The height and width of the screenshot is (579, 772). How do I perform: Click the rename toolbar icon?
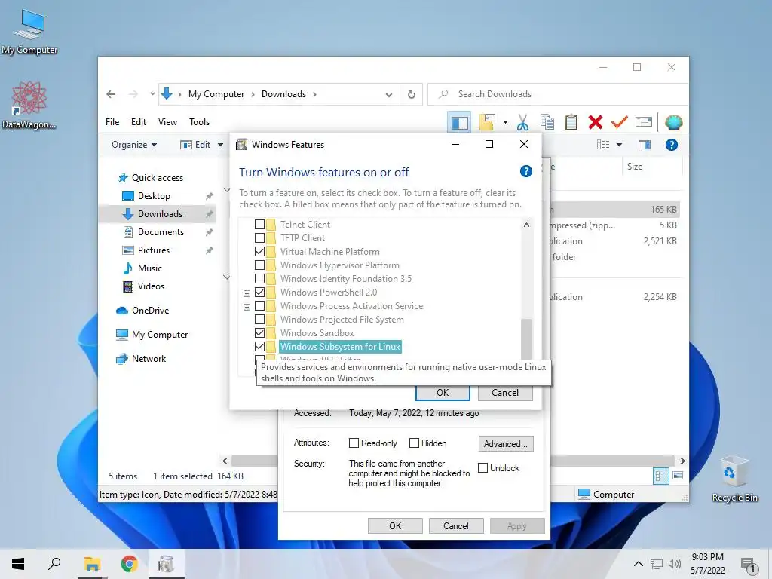coord(644,122)
